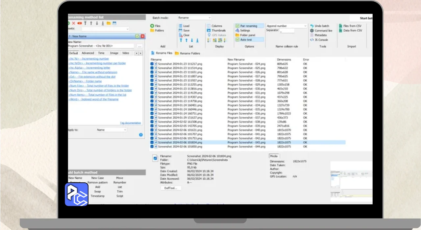Disable the Auto test option
This screenshot has height=230, width=421.
tap(237, 40)
